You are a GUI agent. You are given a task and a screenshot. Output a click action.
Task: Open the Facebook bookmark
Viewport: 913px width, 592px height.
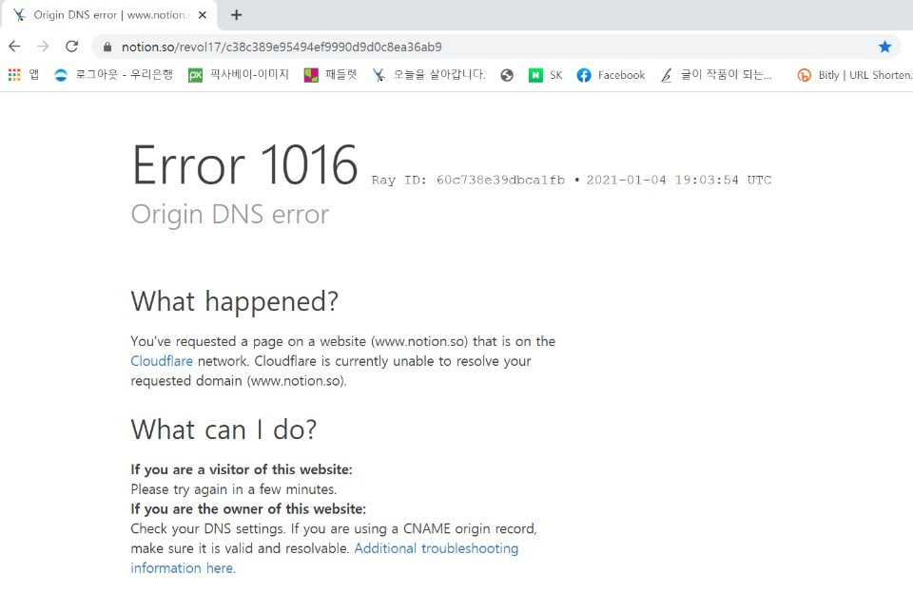[612, 75]
